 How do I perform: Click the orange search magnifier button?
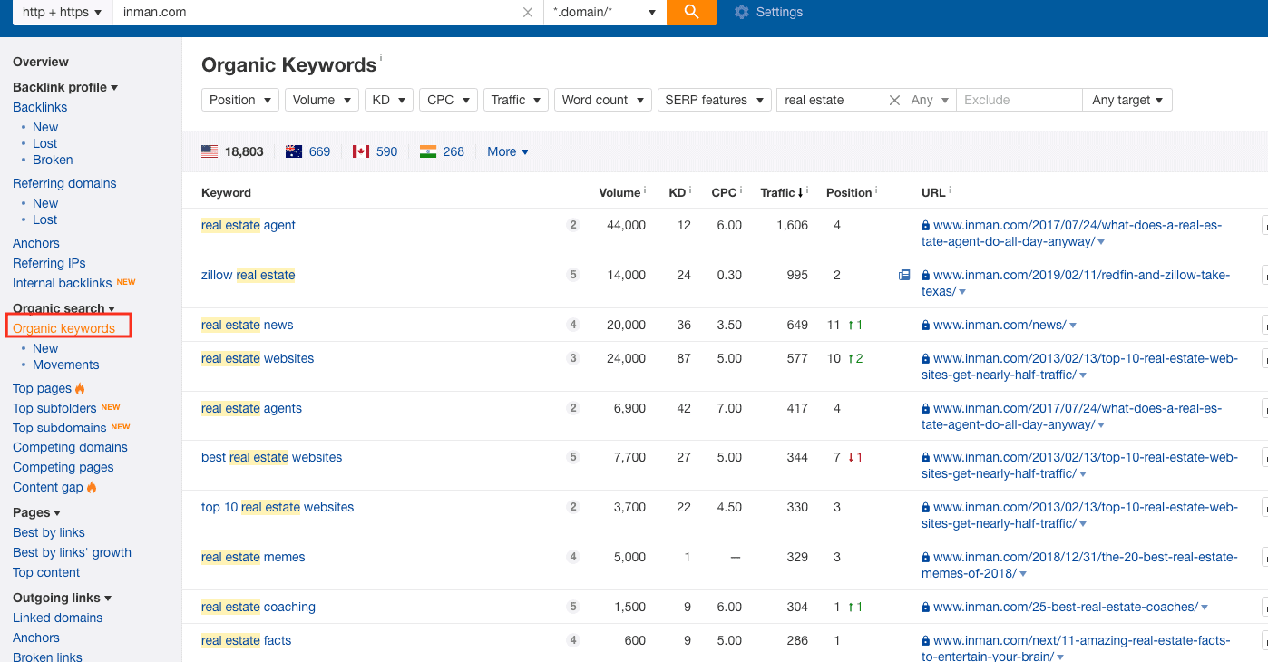click(691, 12)
